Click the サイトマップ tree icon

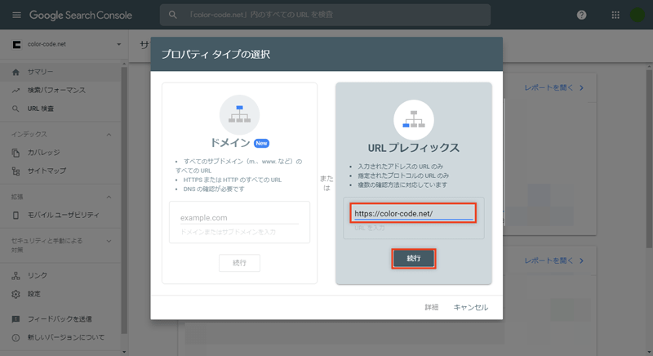point(16,171)
